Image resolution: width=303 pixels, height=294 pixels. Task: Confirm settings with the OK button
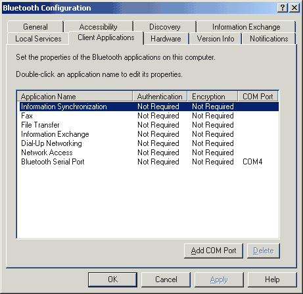tap(112, 280)
